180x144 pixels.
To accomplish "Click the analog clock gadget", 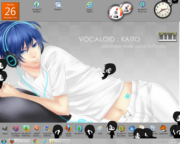I will click(163, 10).
